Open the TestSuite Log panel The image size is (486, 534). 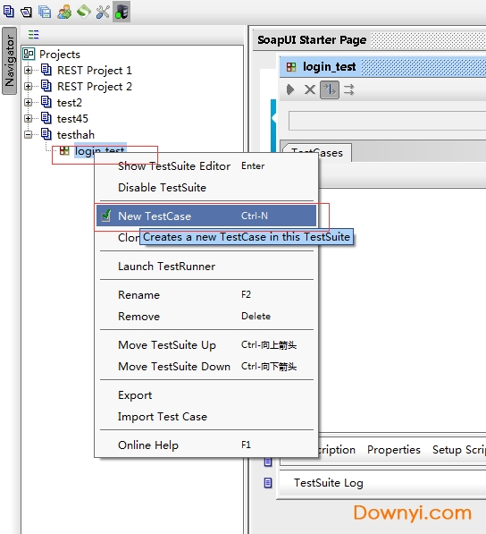point(329,483)
